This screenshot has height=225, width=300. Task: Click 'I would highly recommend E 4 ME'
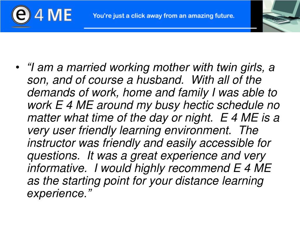pyautogui.click(x=183, y=168)
